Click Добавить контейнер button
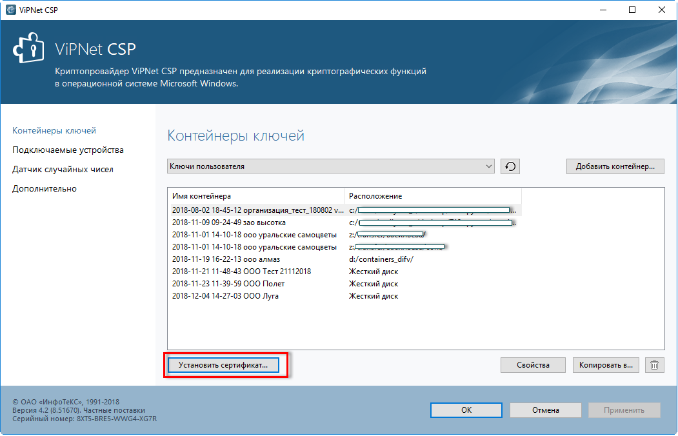The height and width of the screenshot is (436, 678). tap(615, 166)
